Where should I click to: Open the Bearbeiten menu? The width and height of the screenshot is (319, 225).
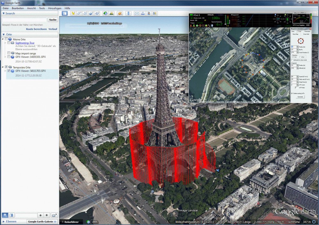point(18,8)
